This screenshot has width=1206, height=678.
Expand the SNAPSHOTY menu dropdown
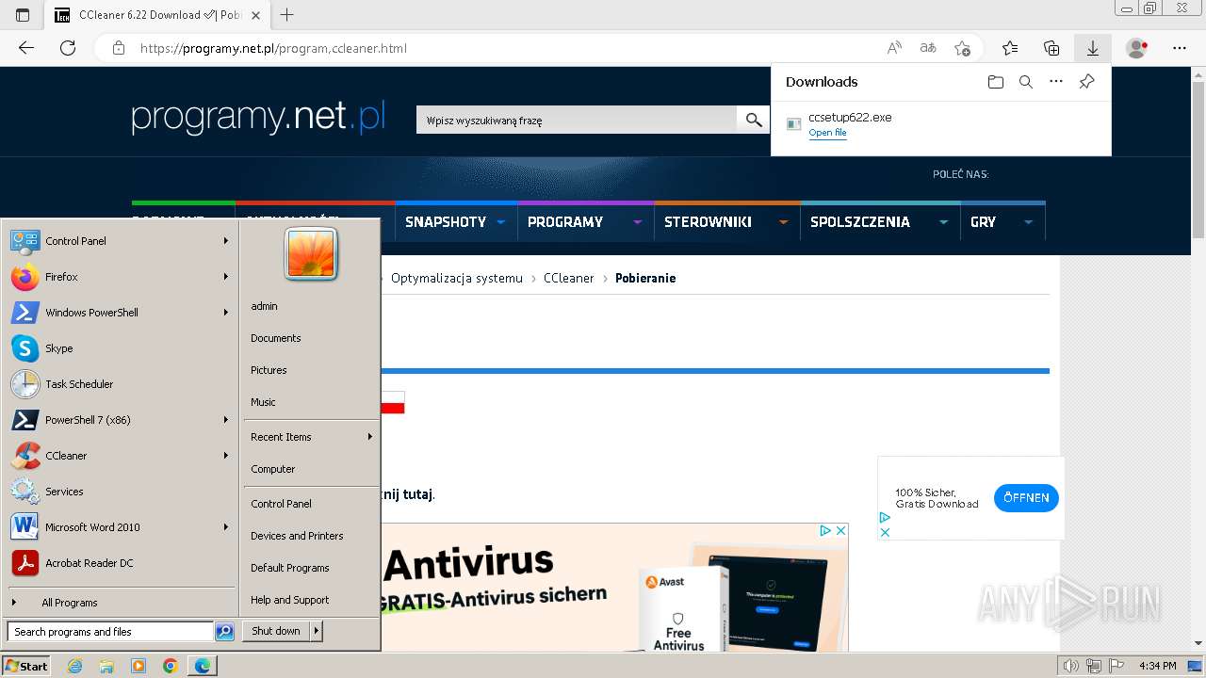click(500, 222)
